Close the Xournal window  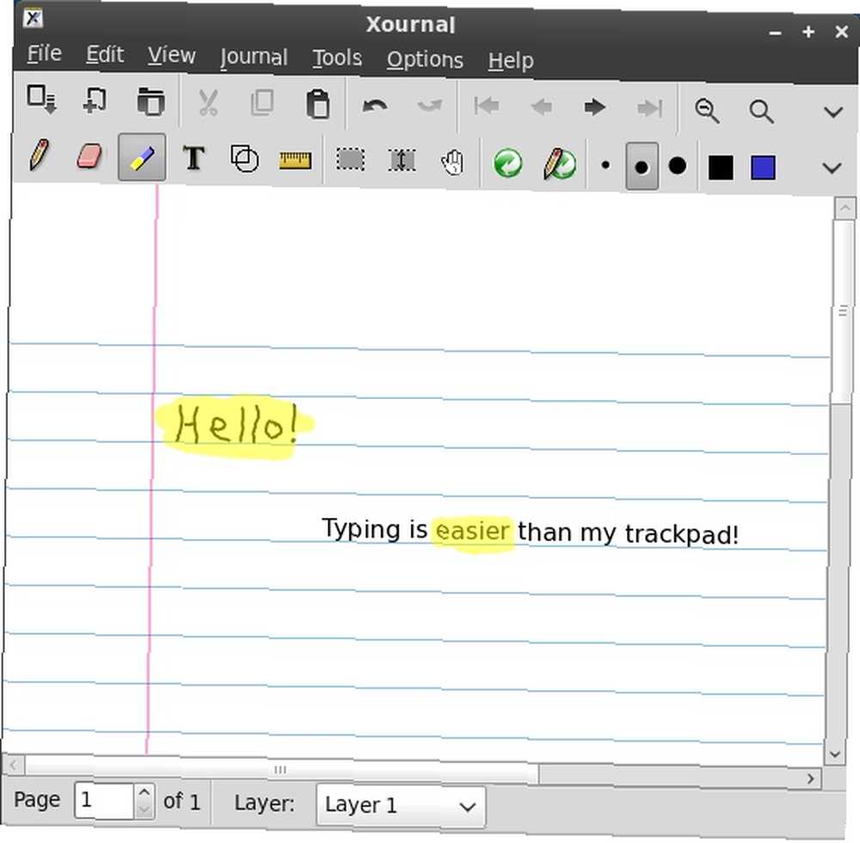pyautogui.click(x=842, y=32)
